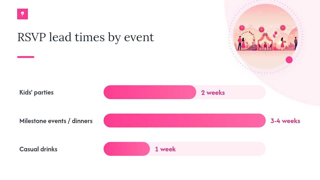Select the slide title RSVP lead times by event

(86, 37)
